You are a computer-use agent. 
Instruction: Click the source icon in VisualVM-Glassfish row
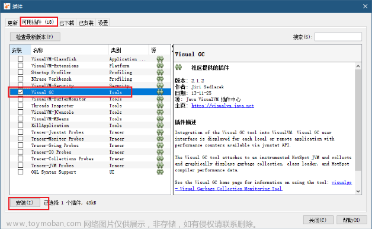pos(160,59)
